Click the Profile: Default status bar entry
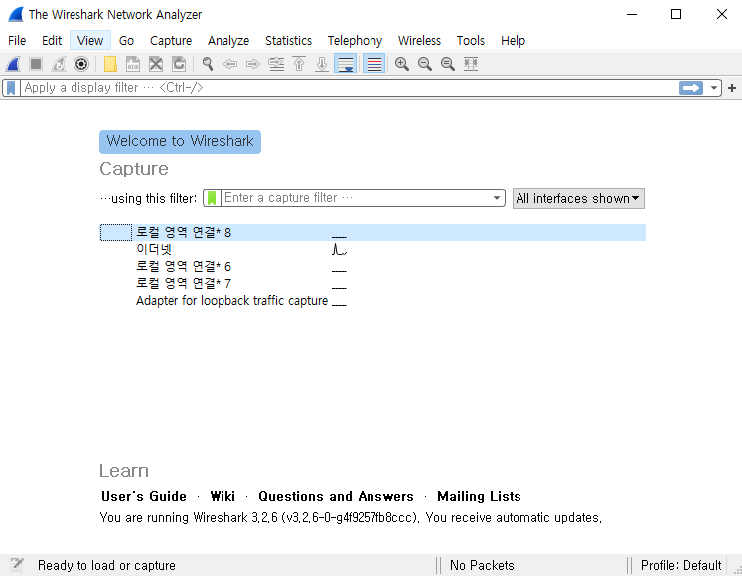Image resolution: width=742 pixels, height=576 pixels. coord(680,566)
